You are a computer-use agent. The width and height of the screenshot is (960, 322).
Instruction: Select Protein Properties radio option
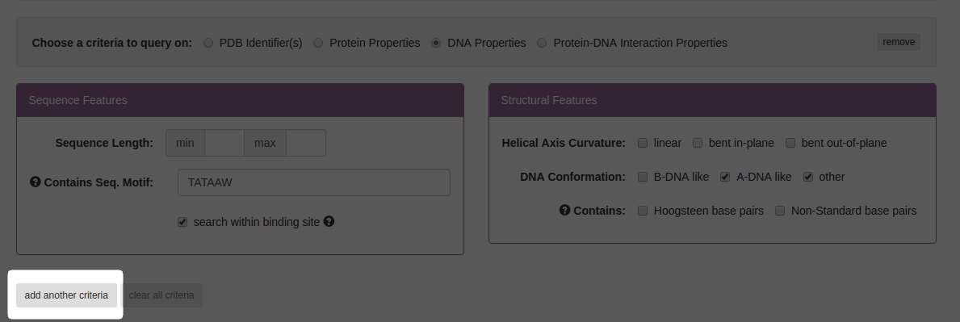coord(318,43)
